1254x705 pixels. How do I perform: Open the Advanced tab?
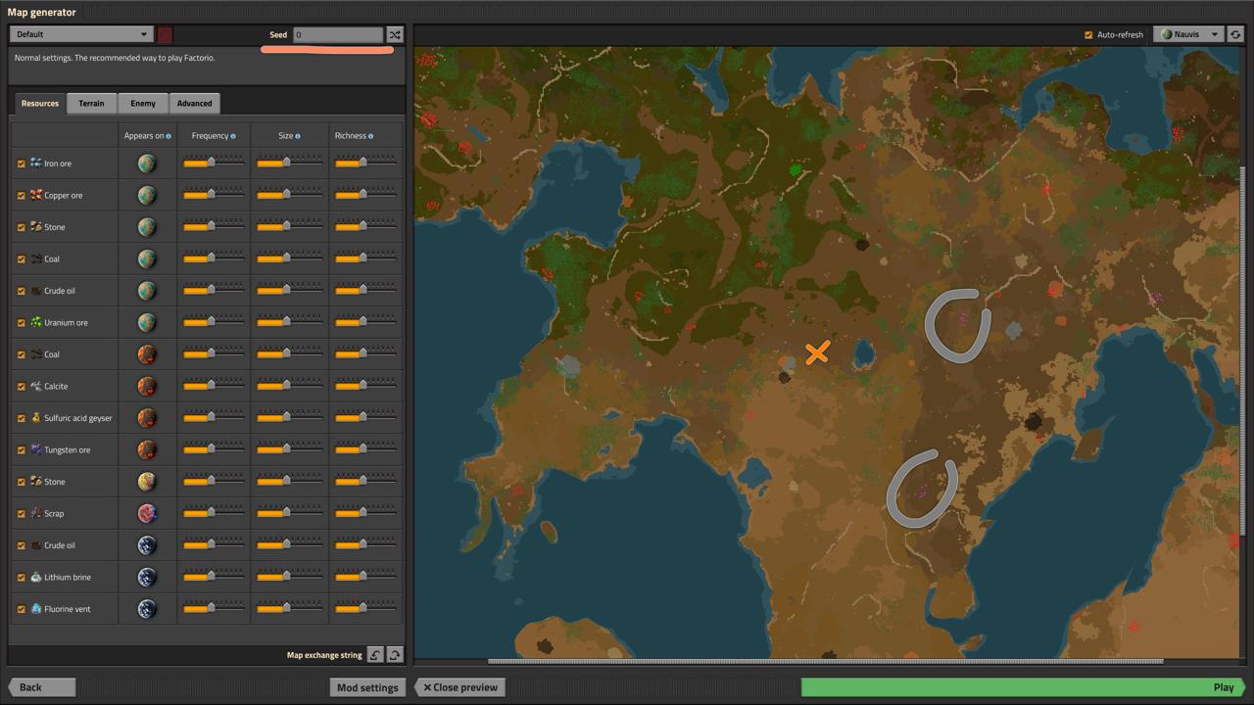click(x=194, y=103)
